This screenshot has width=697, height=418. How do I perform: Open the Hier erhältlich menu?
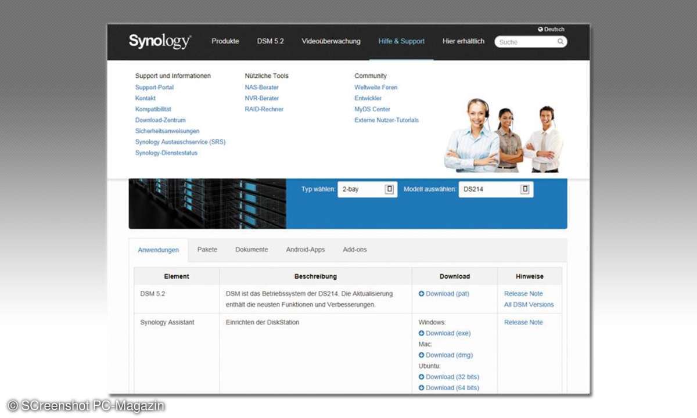coord(464,41)
